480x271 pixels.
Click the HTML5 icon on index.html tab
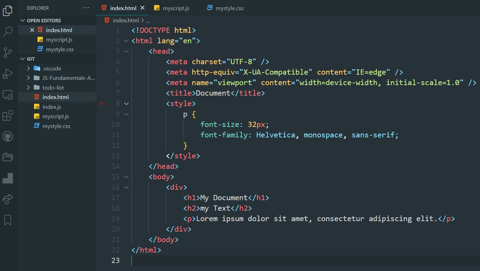[x=104, y=8]
